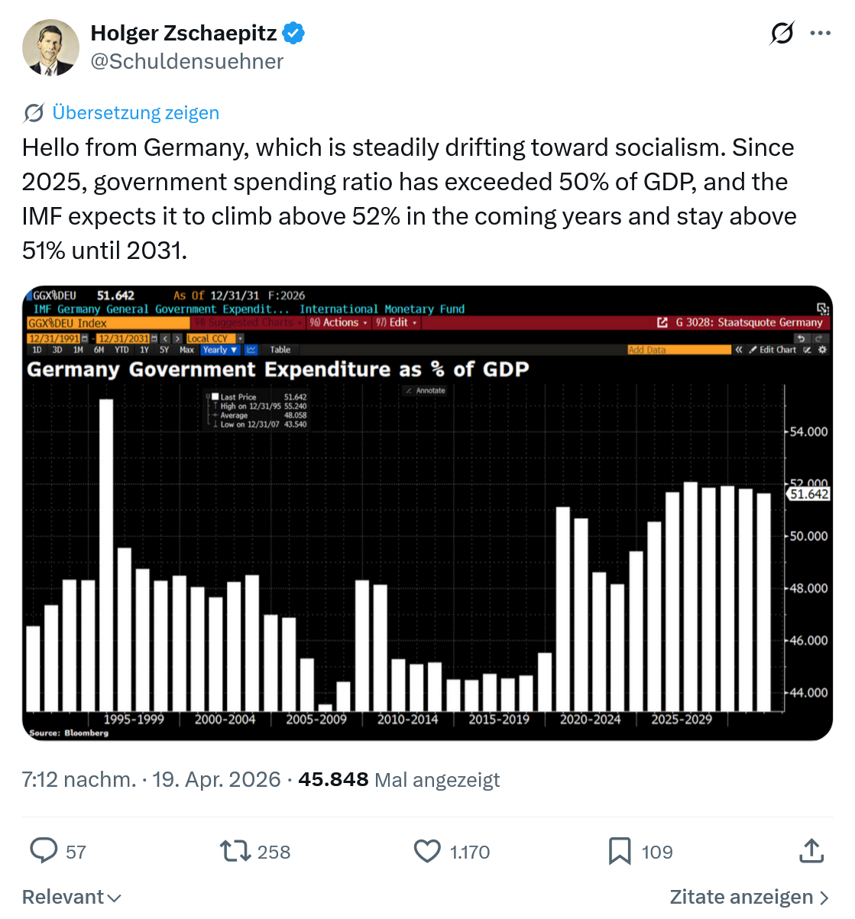Viewport: 855px width, 919px height.
Task: Click the 45.848 Mal angezeigt view count
Action: coord(399,779)
